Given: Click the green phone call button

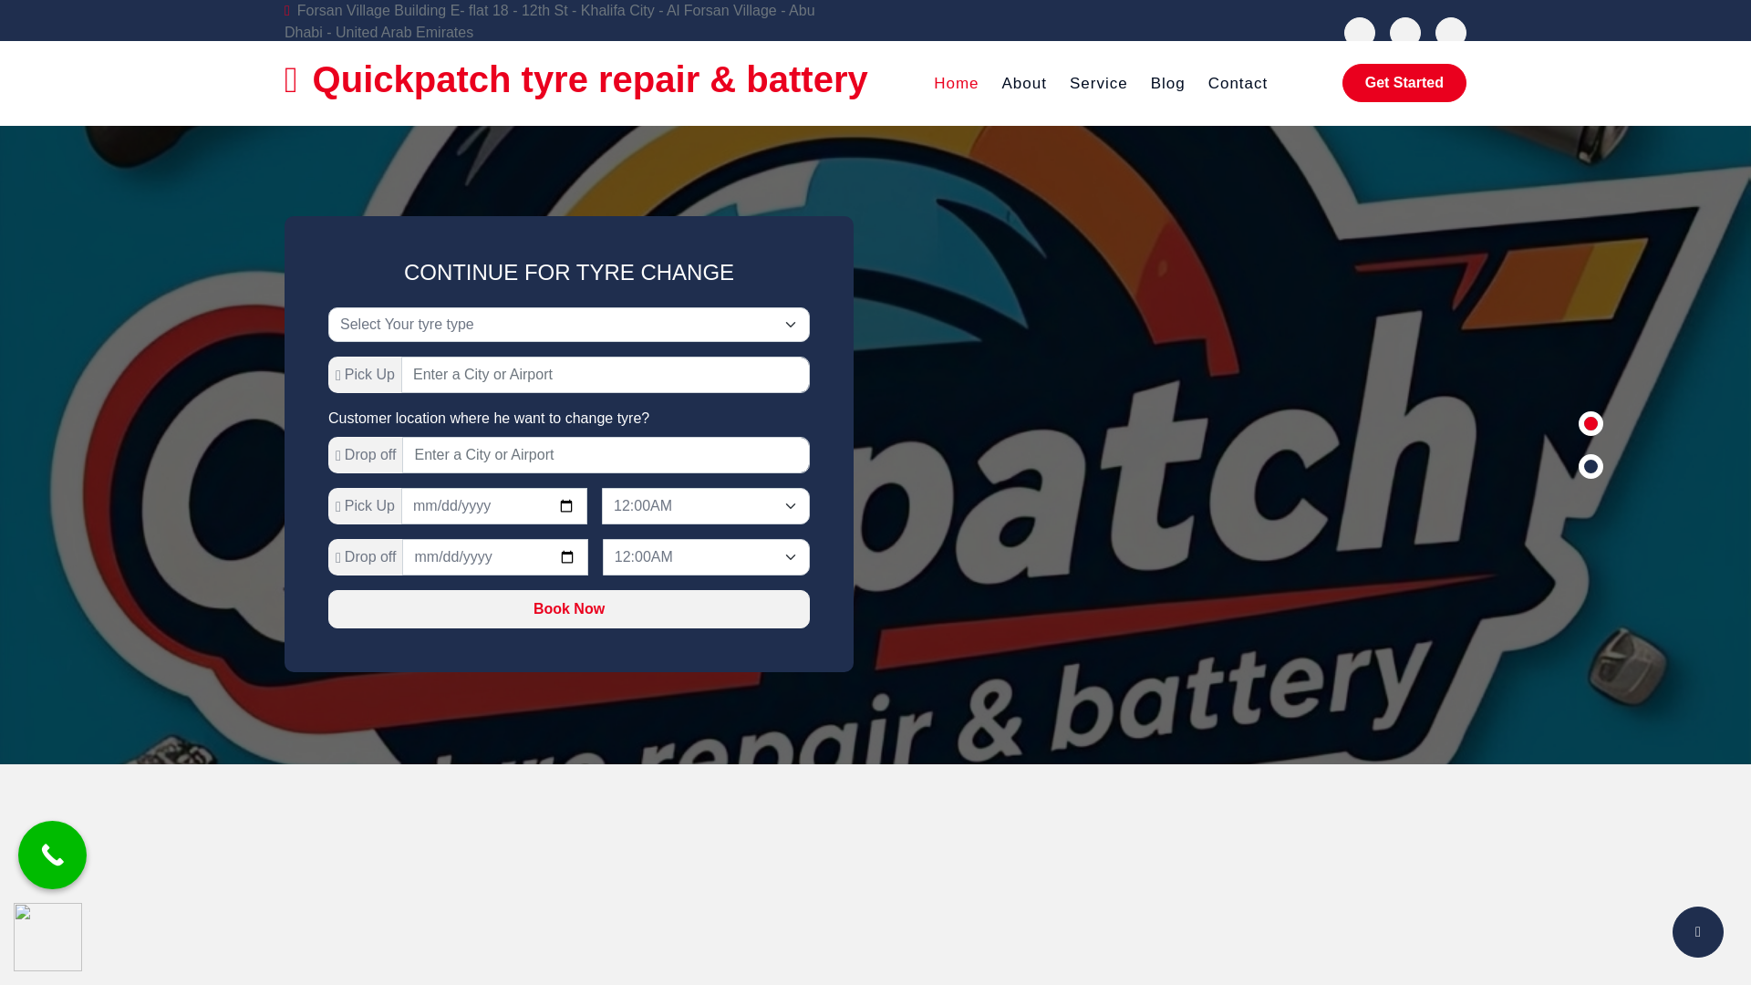Looking at the screenshot, I should point(52,855).
